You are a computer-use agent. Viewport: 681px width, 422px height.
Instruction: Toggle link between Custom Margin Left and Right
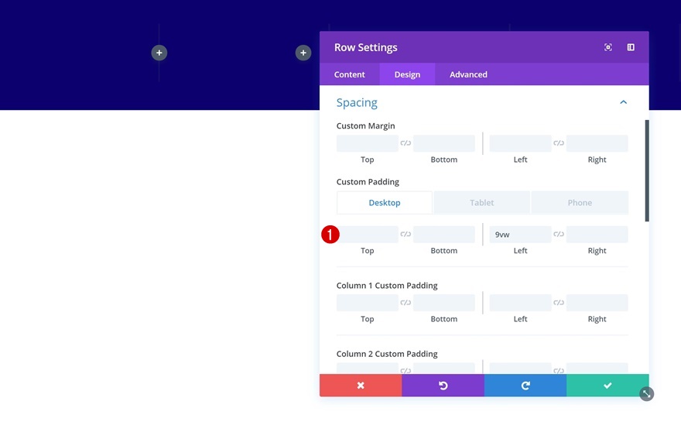click(x=559, y=143)
